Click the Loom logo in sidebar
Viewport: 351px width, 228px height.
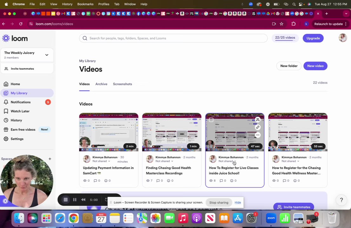15,38
